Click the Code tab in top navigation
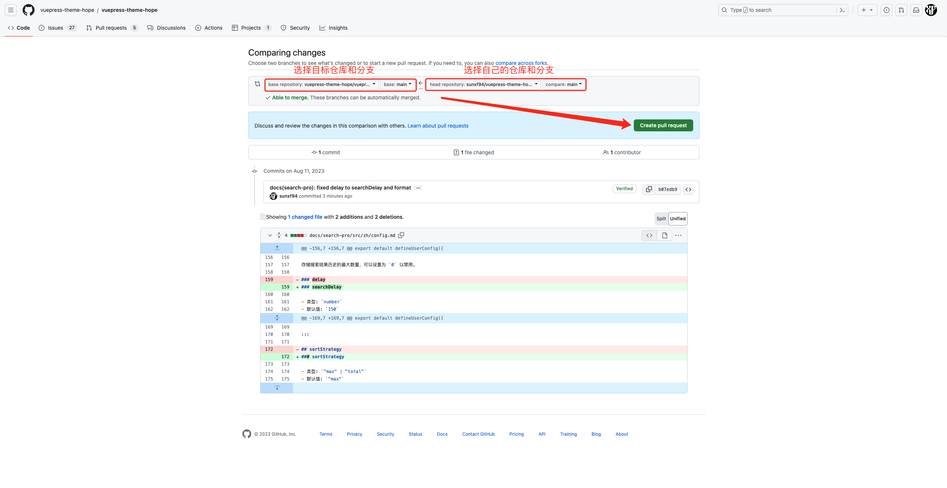This screenshot has width=947, height=488. [19, 28]
